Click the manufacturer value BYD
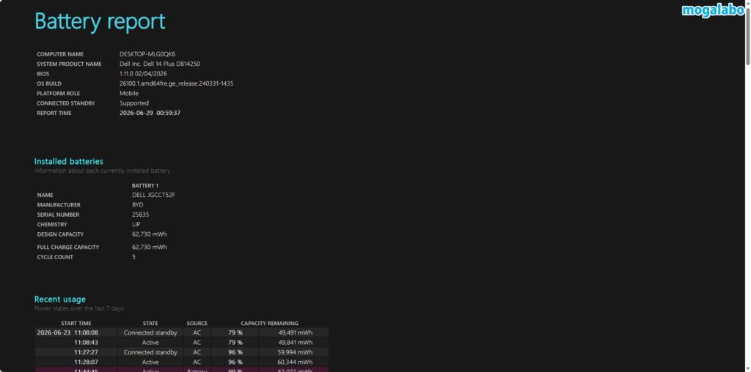 point(137,204)
